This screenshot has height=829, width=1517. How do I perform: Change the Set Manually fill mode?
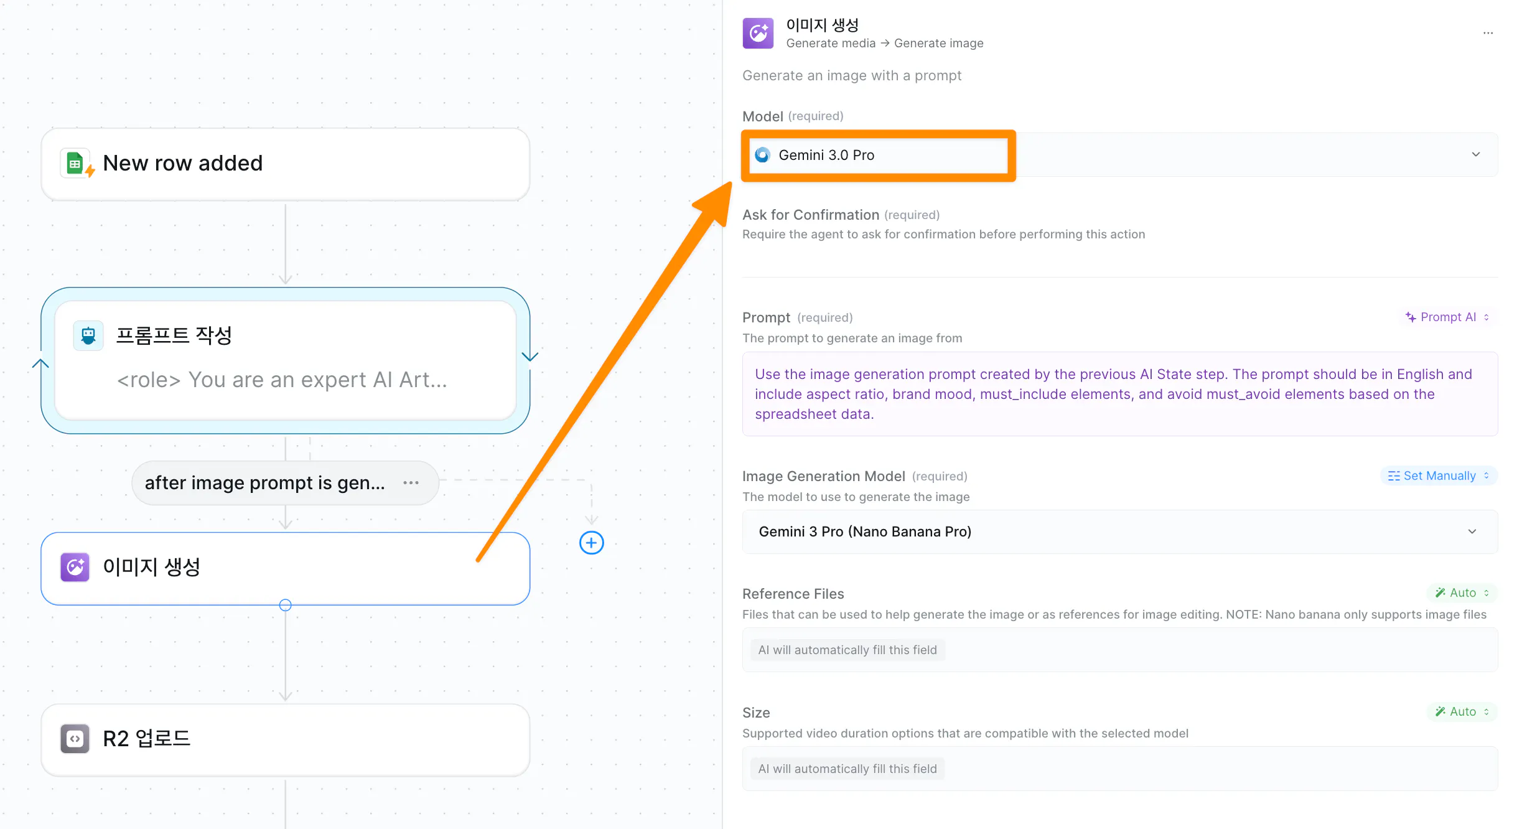(x=1439, y=476)
